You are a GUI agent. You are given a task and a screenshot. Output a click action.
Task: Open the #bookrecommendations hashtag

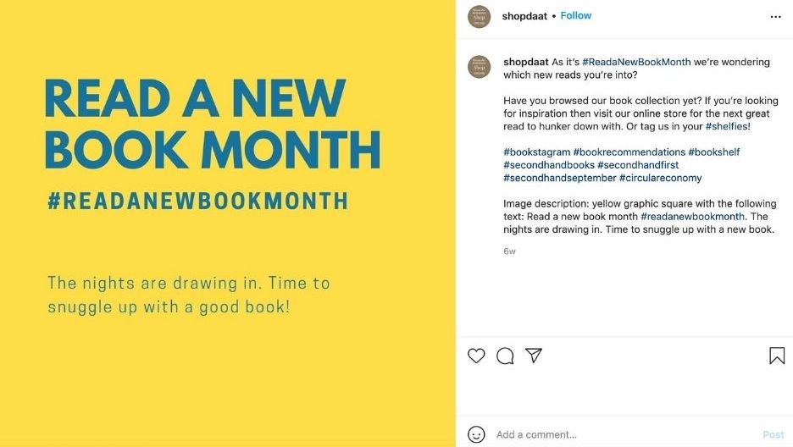629,152
